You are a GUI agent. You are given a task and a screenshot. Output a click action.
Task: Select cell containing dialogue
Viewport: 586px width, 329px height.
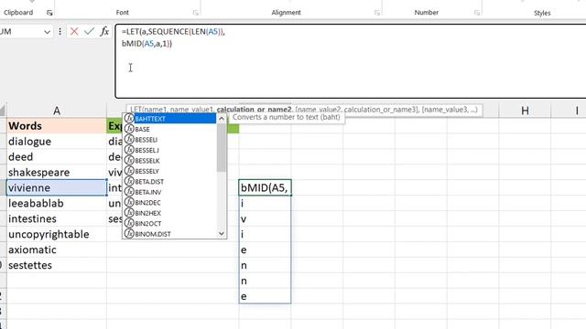(57, 142)
